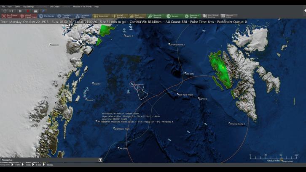This screenshot has width=306, height=172.
Task: Click the side panel collapse arrow
Action: [305, 11]
